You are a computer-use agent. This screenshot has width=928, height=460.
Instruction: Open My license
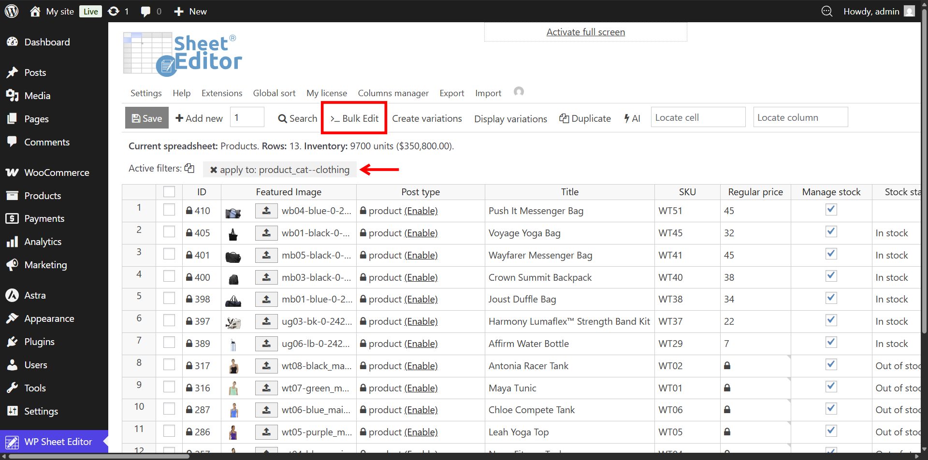(x=327, y=93)
